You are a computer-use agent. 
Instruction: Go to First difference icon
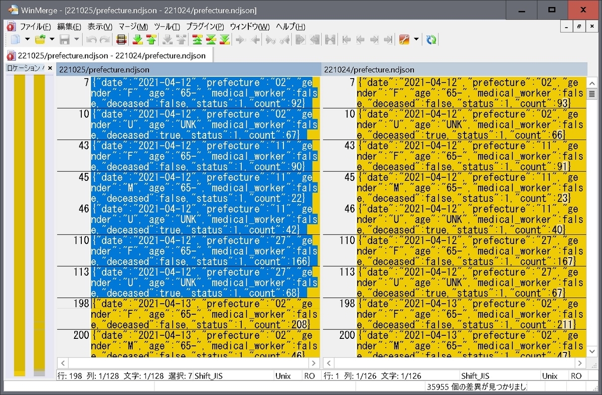[x=197, y=40]
